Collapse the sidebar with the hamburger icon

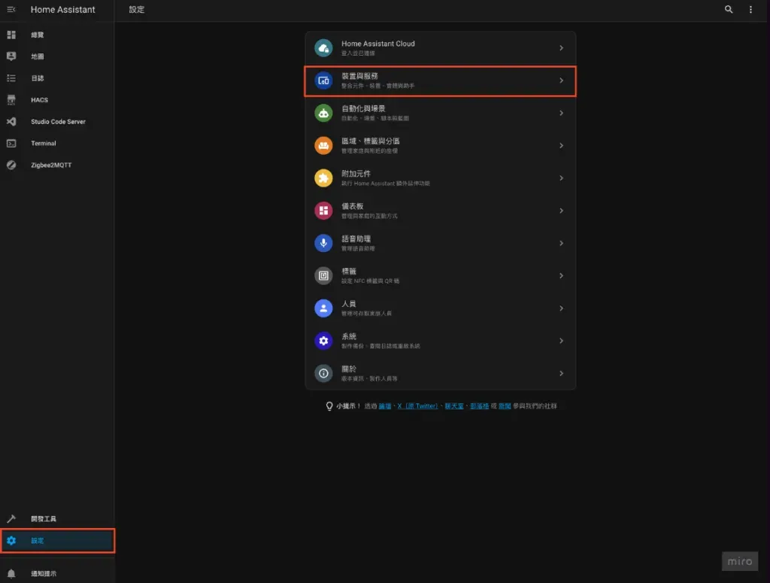pos(11,10)
